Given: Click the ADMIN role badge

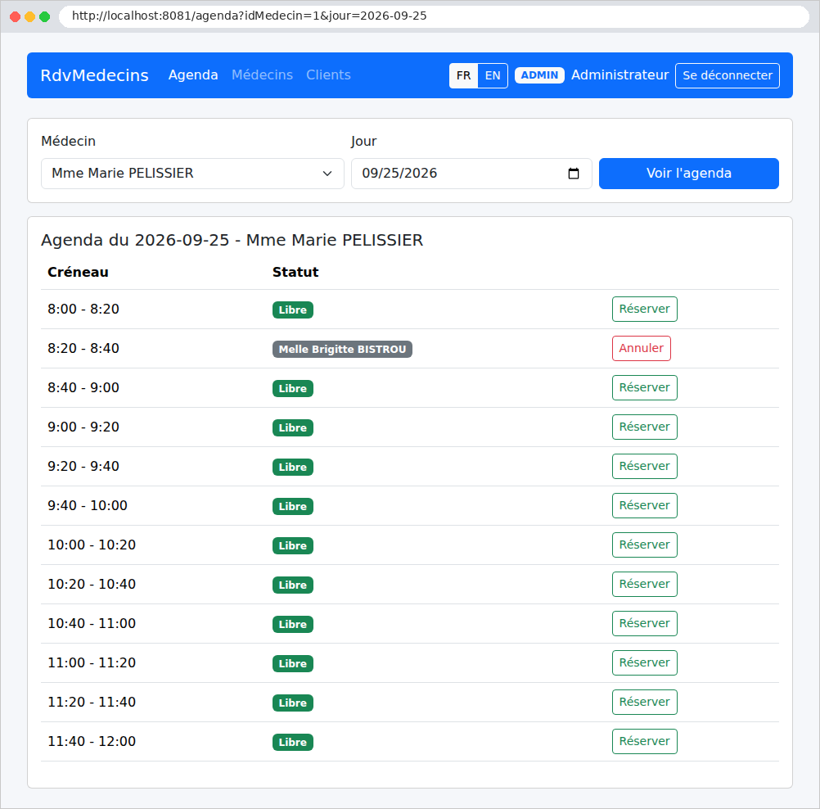Looking at the screenshot, I should point(539,75).
